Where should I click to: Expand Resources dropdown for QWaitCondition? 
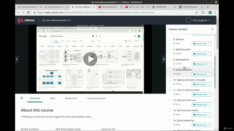coord(201,74)
